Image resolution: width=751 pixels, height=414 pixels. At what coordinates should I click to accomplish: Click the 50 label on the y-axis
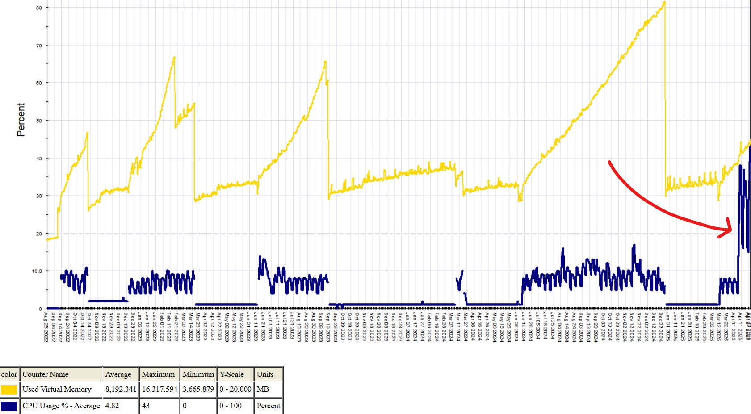(39, 121)
